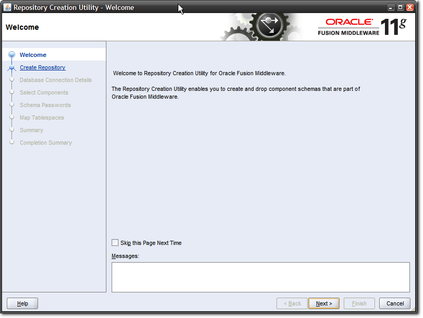Open the Help button
This screenshot has width=423, height=318.
pos(22,303)
